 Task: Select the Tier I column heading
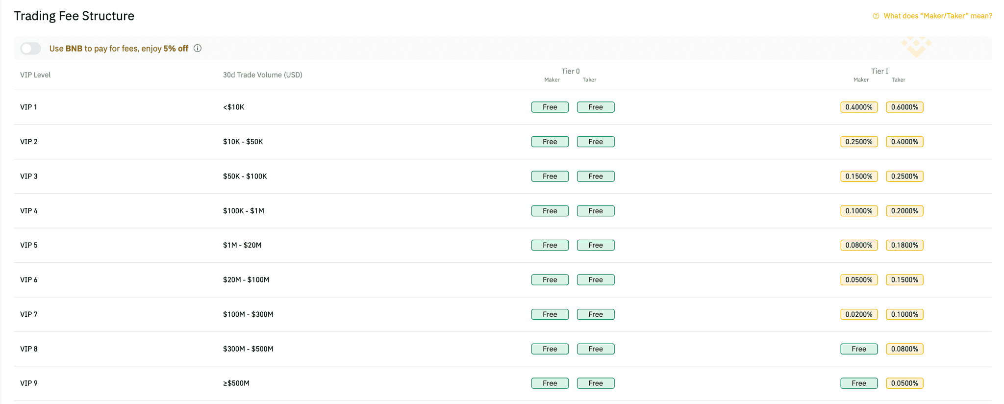coord(879,71)
